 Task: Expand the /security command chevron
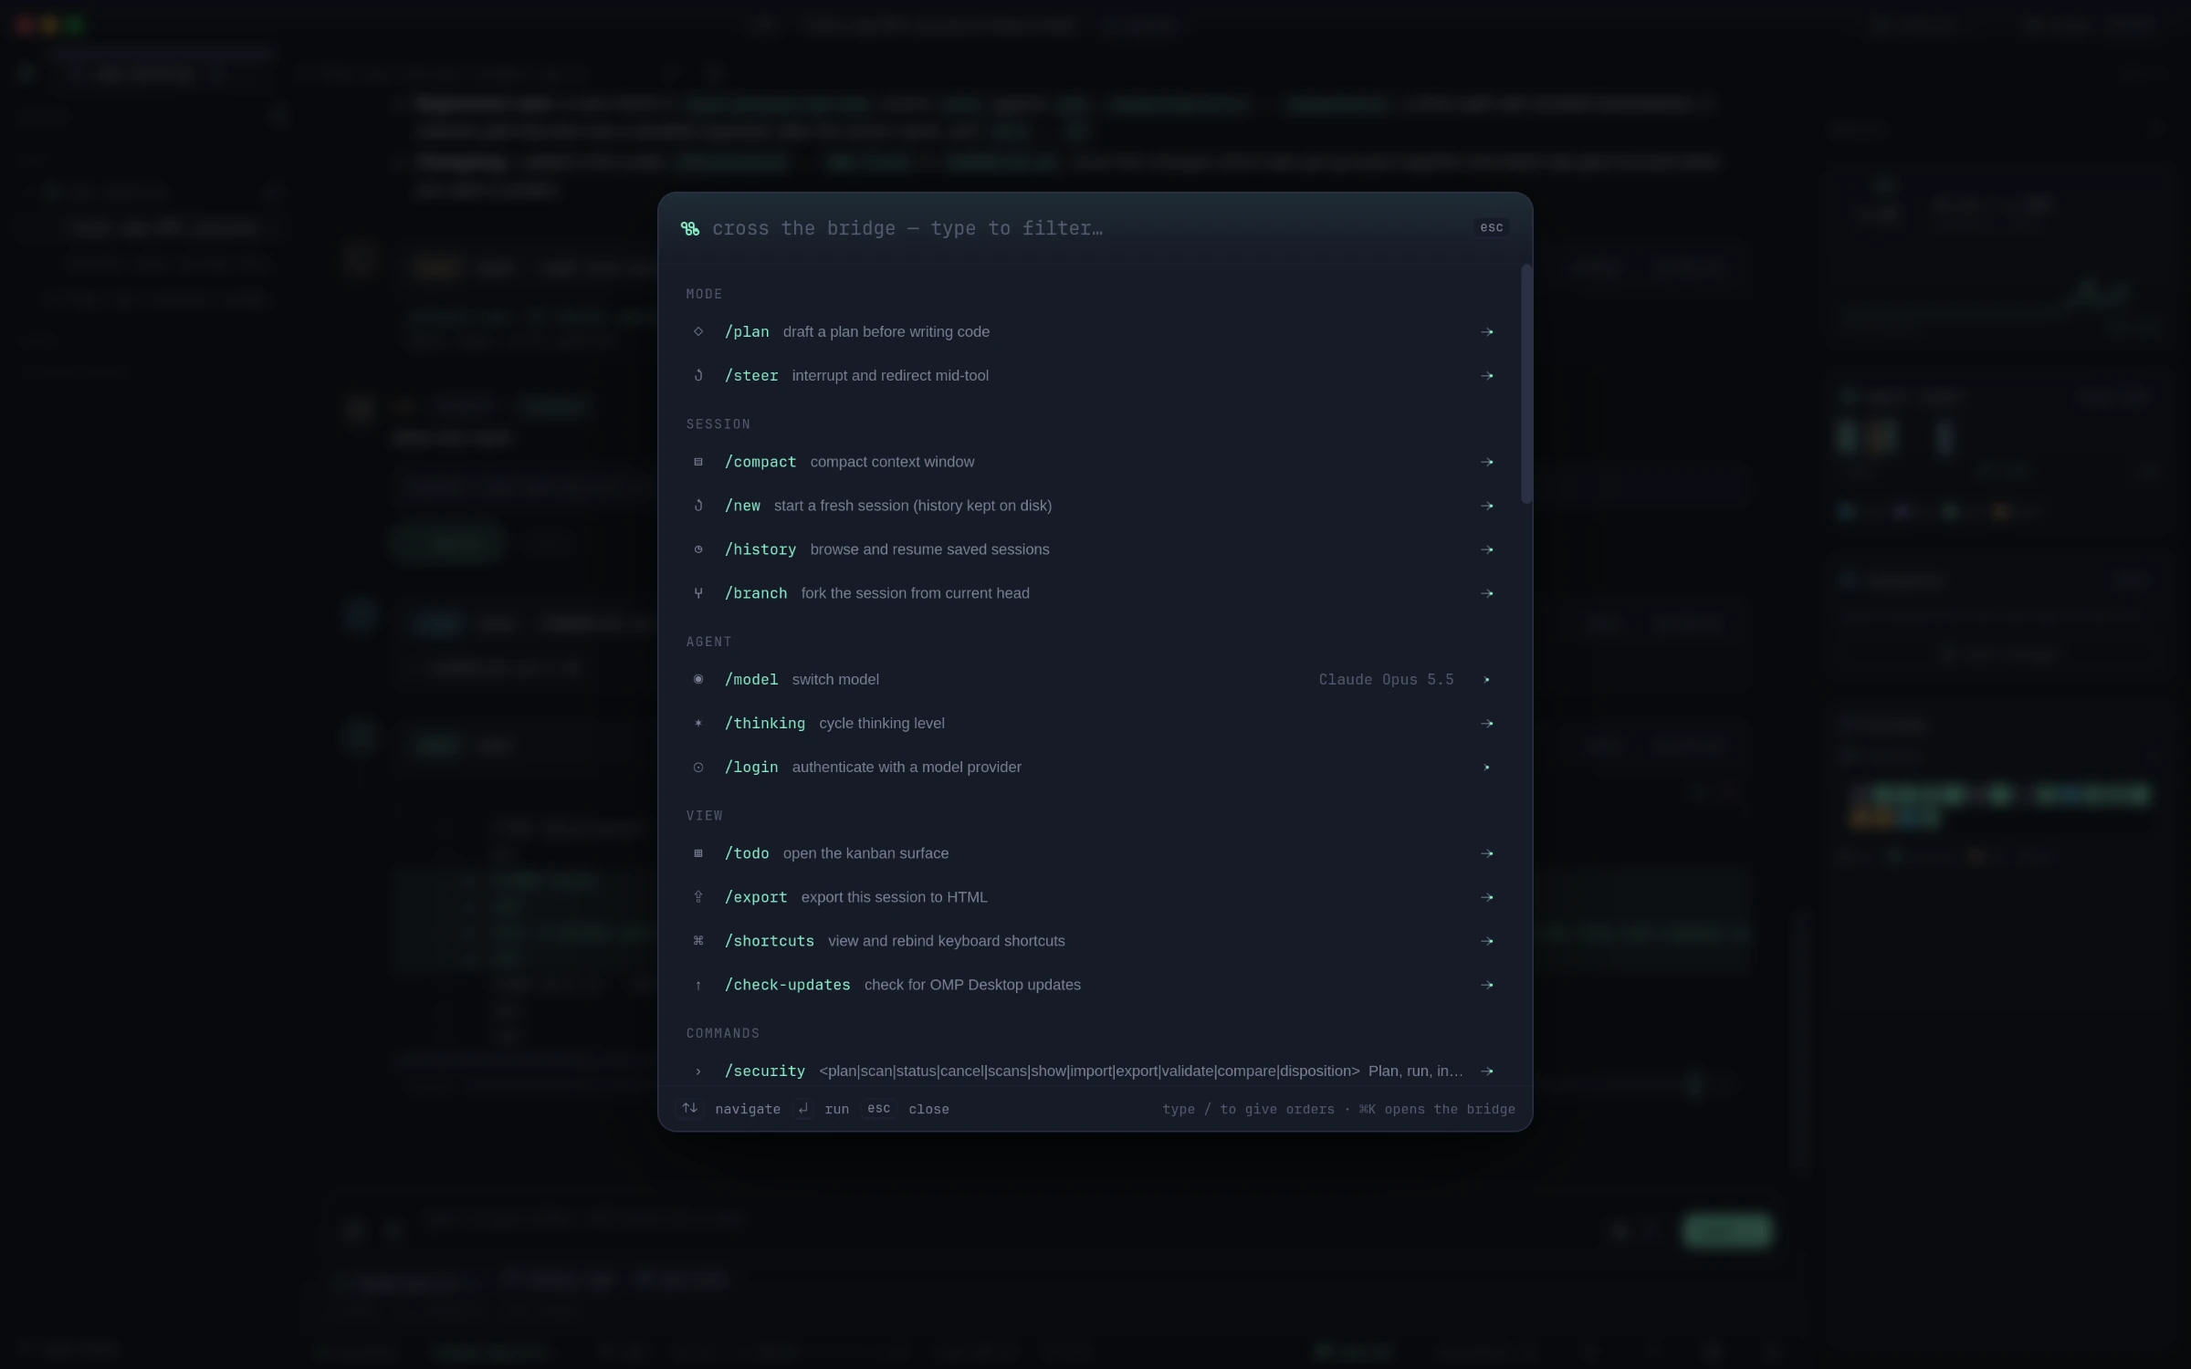click(698, 1071)
